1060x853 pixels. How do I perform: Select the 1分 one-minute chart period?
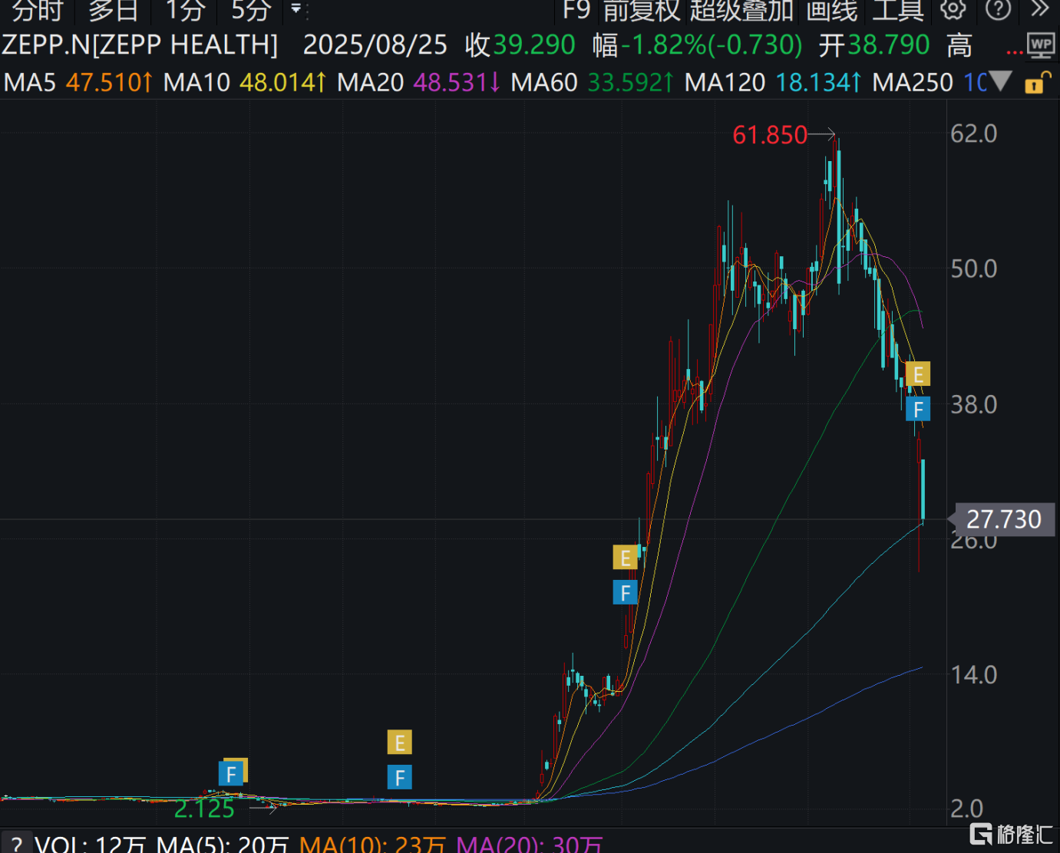[x=185, y=10]
